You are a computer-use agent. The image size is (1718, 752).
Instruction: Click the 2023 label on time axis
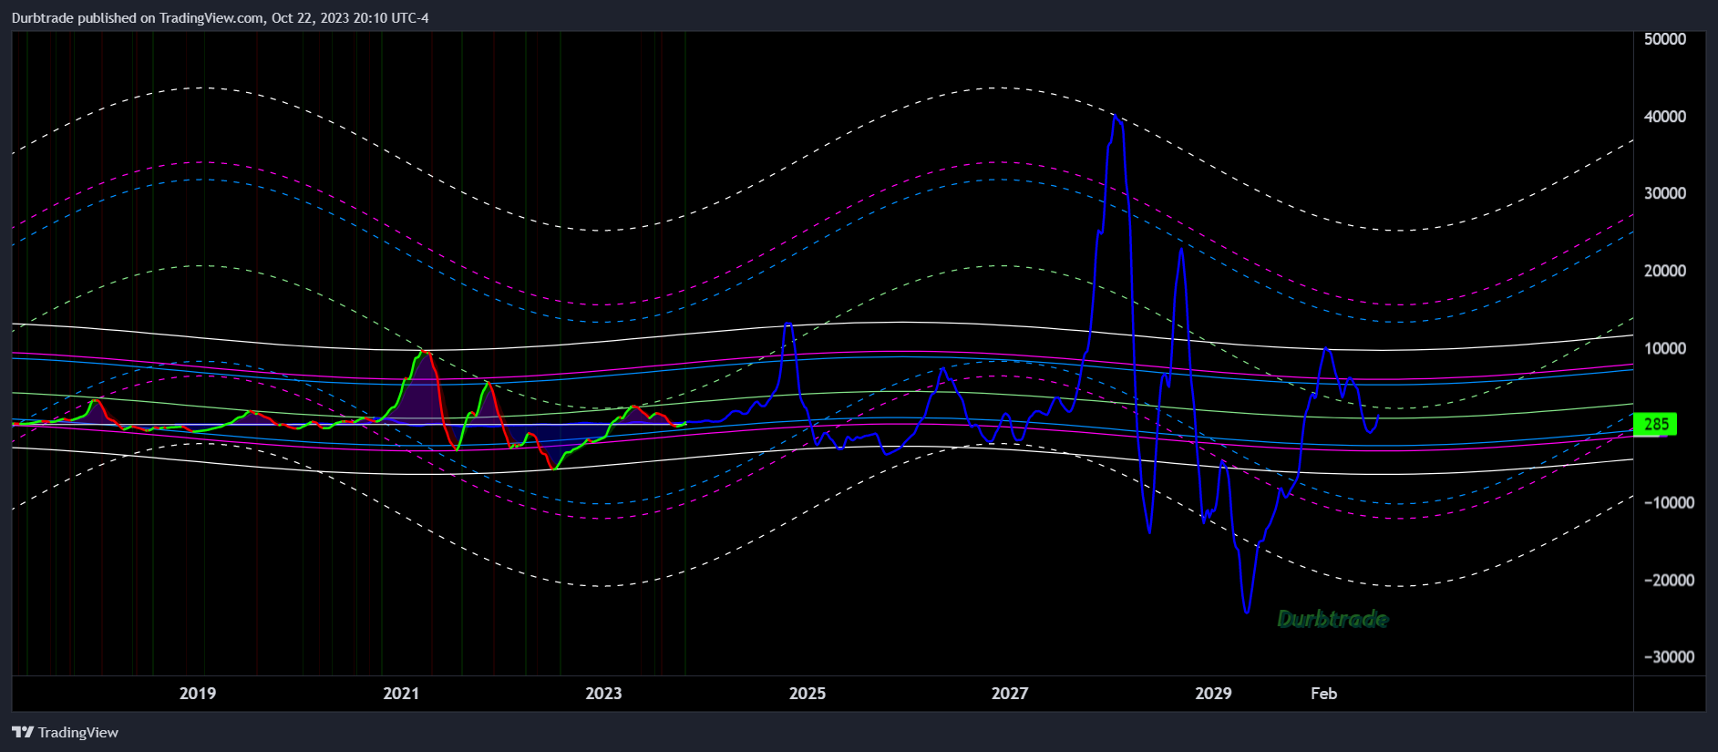pyautogui.click(x=603, y=694)
